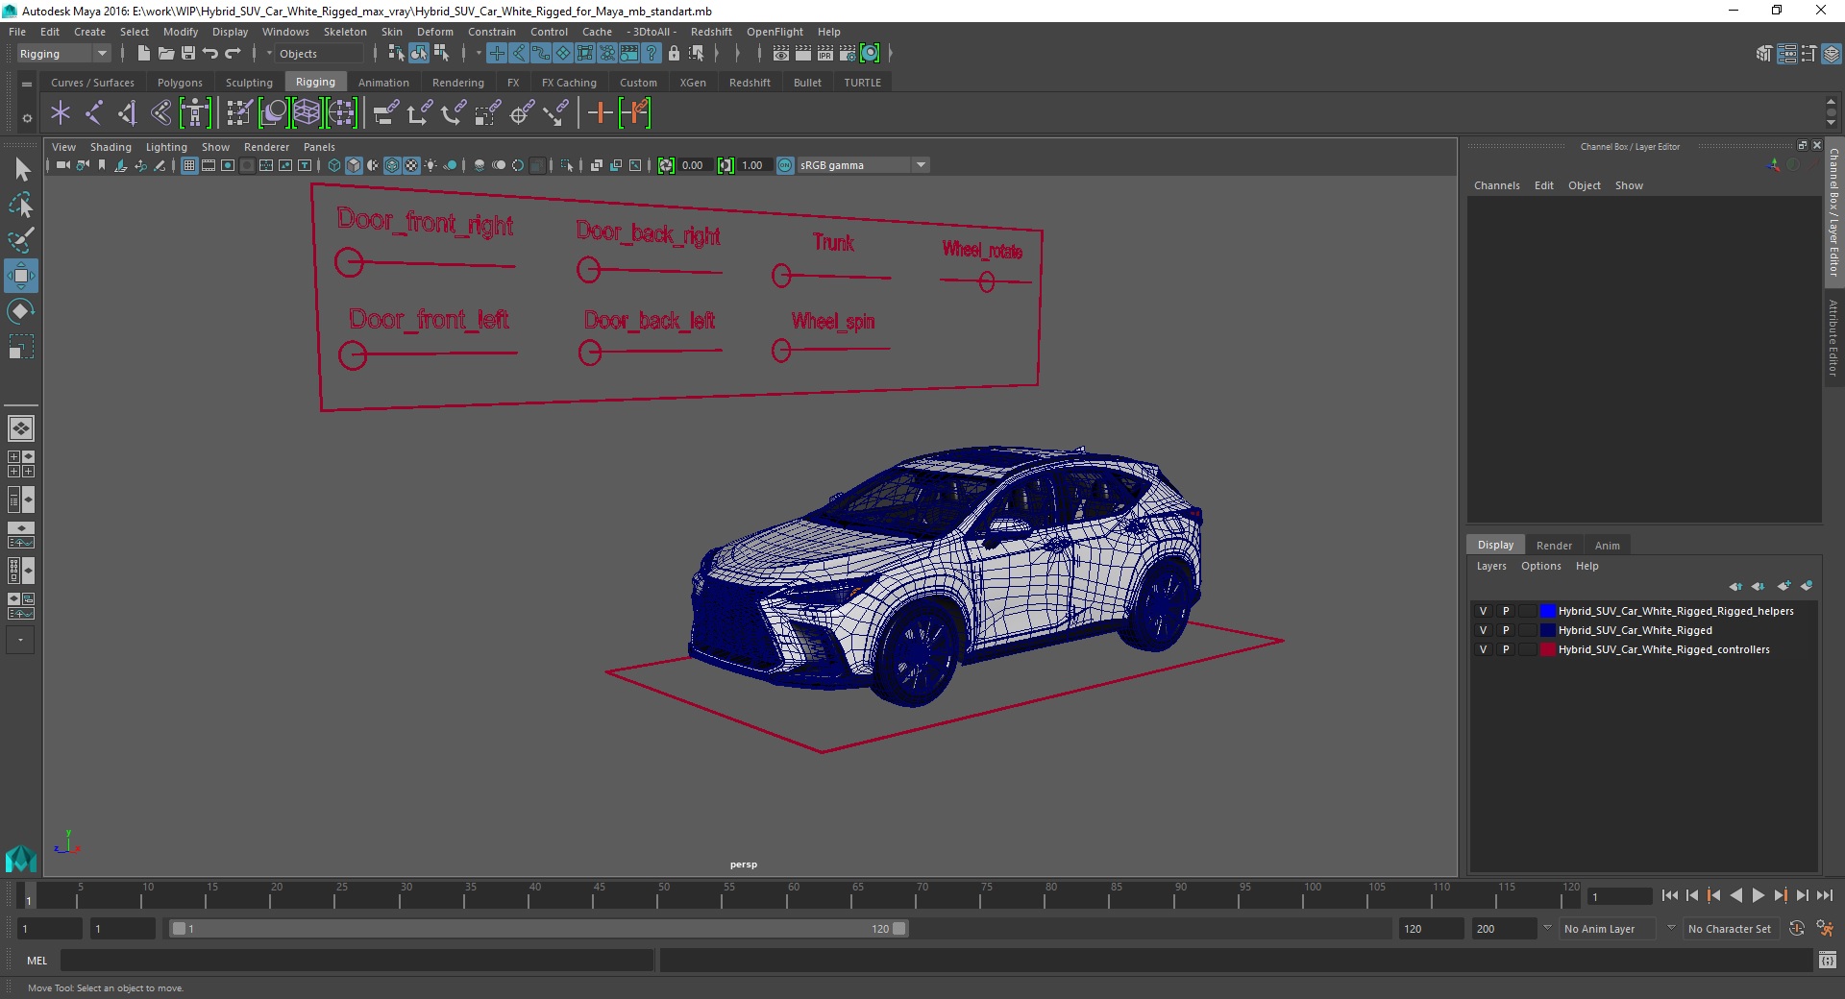Open the Deform menu
1845x999 pixels.
(434, 32)
